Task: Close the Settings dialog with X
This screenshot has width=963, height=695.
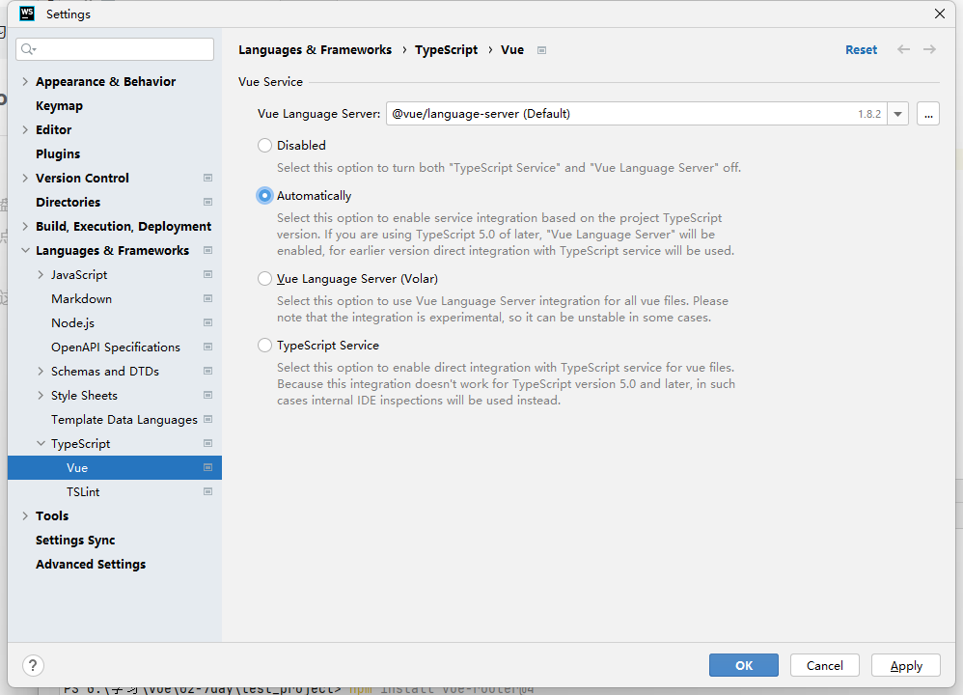Action: [940, 14]
